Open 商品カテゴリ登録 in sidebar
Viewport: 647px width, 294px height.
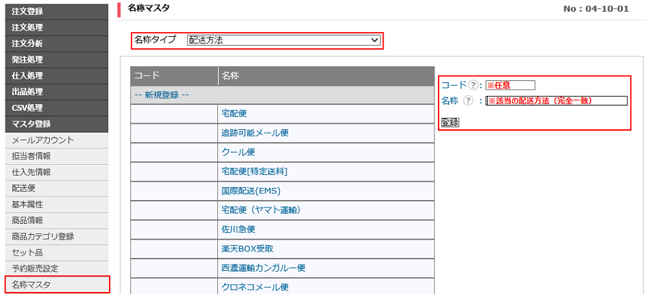point(57,237)
